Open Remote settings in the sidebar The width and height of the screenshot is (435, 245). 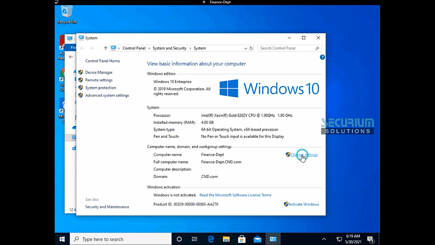pyautogui.click(x=99, y=80)
